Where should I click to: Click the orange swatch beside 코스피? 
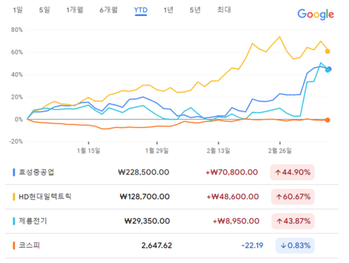click(x=14, y=246)
